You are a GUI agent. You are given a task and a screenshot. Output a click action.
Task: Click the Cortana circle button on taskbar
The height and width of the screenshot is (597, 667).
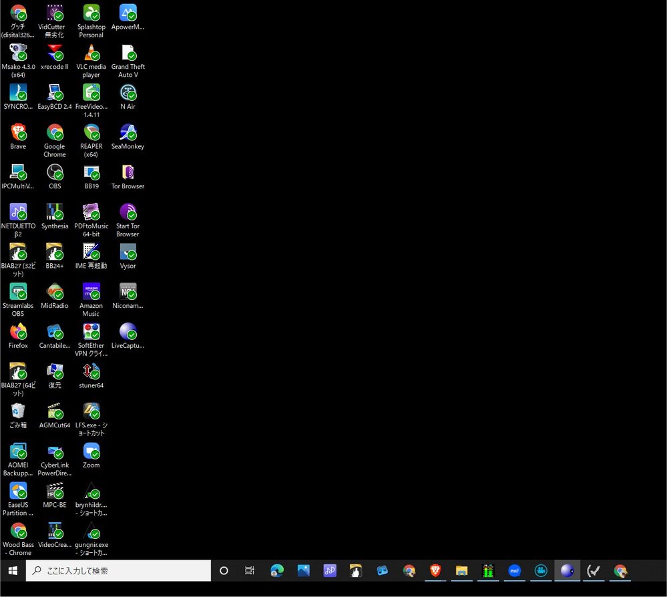(x=224, y=571)
